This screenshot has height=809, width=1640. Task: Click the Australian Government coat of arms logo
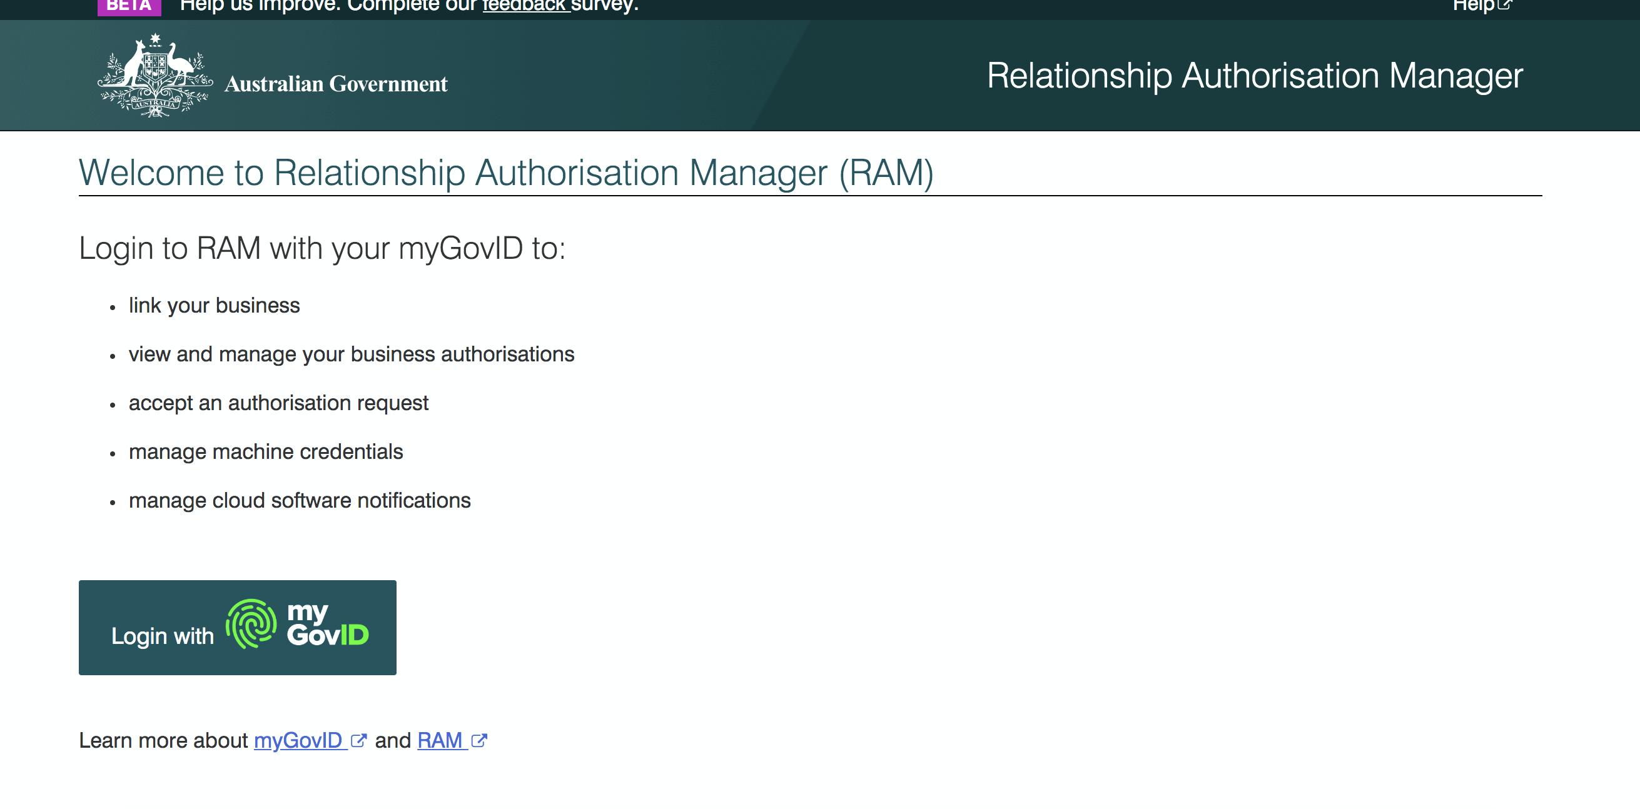point(154,76)
